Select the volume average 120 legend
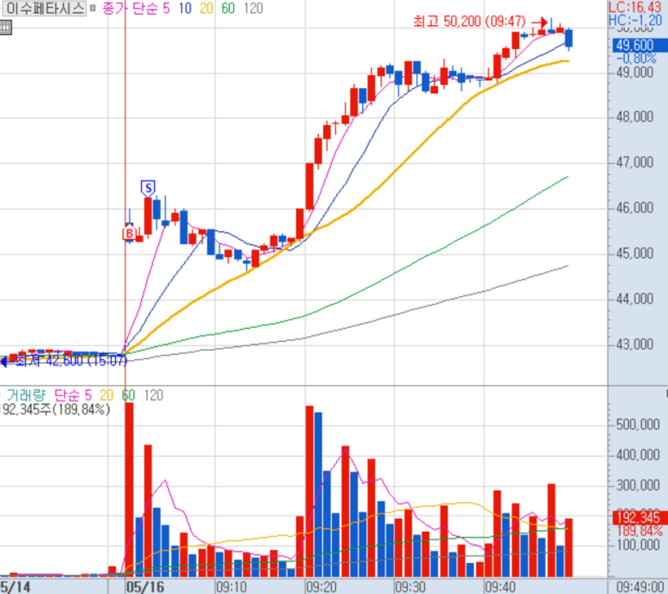 coord(153,395)
